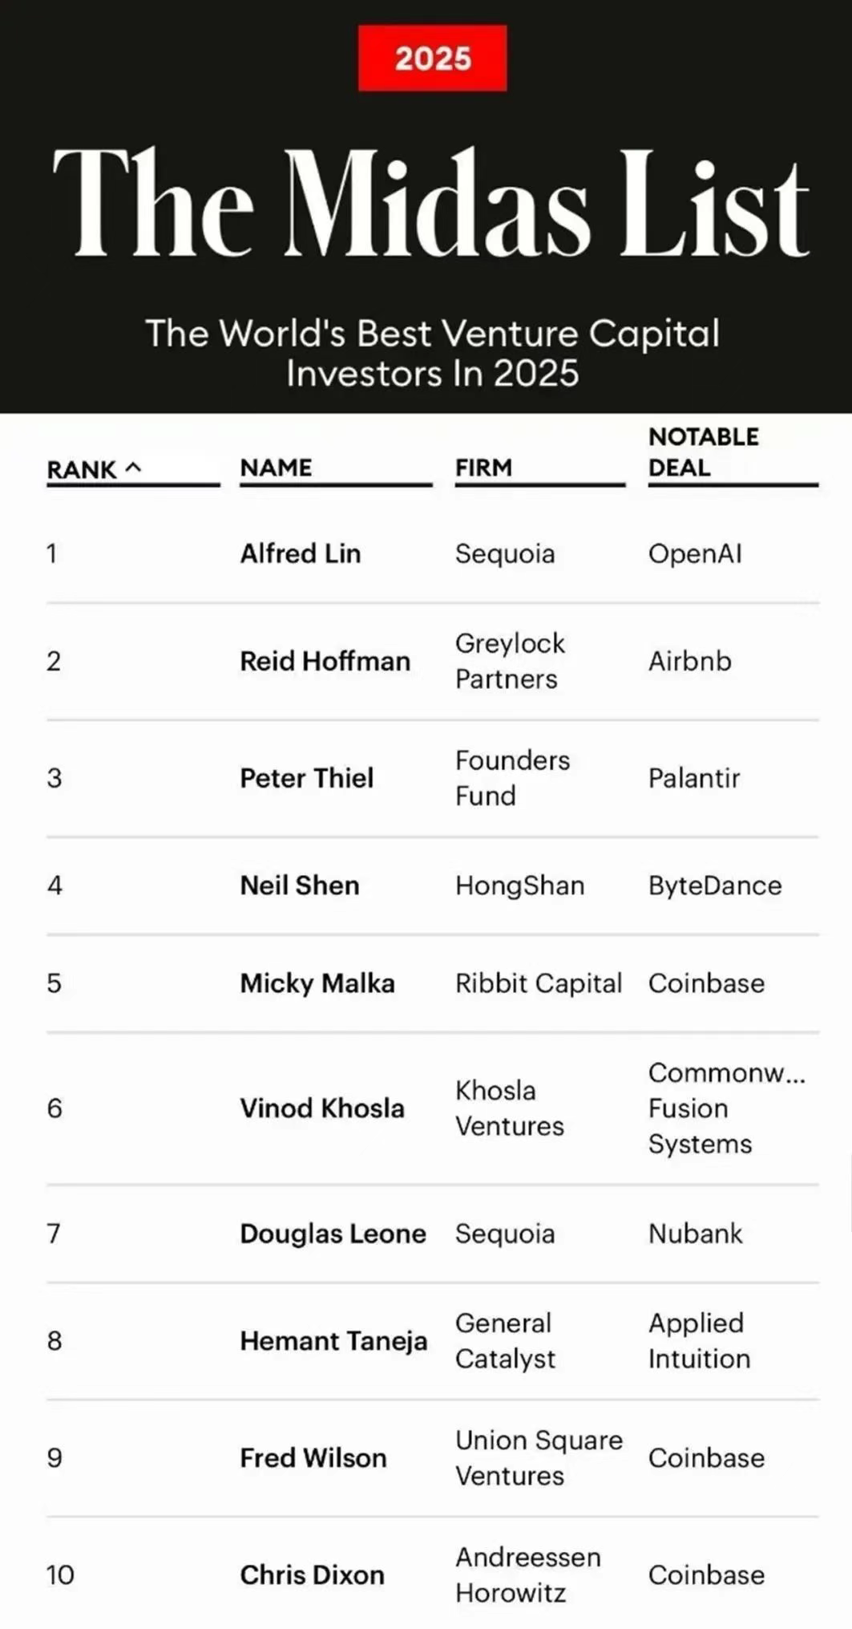852x1629 pixels.
Task: Select the Peter Thiel name
Action: [x=307, y=778]
